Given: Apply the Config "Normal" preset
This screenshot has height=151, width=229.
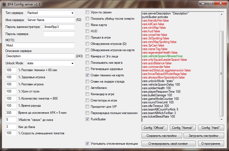Looking at the screenshot, I should coord(183,128).
